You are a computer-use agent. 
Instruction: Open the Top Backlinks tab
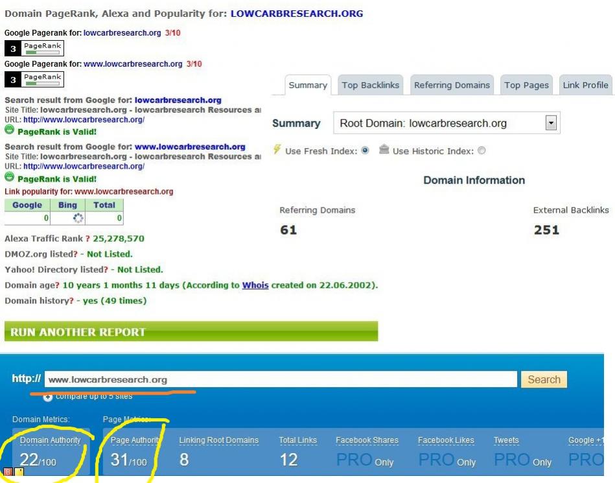pos(370,85)
